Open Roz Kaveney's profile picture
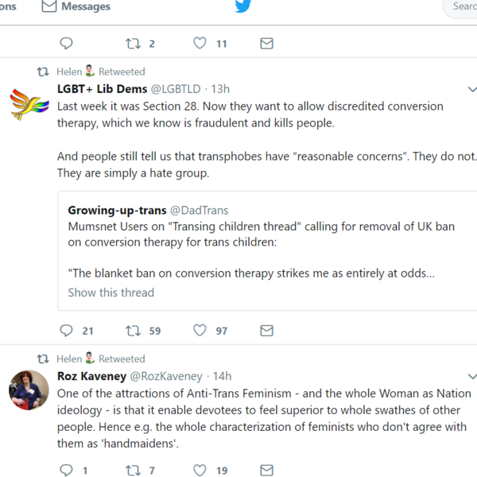 [x=29, y=390]
